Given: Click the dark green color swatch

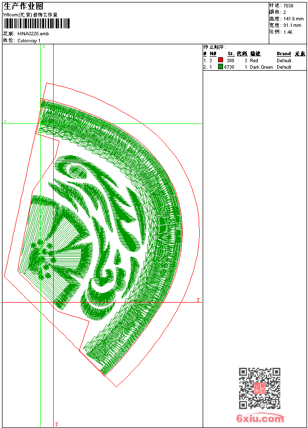Looking at the screenshot, I should [x=221, y=67].
